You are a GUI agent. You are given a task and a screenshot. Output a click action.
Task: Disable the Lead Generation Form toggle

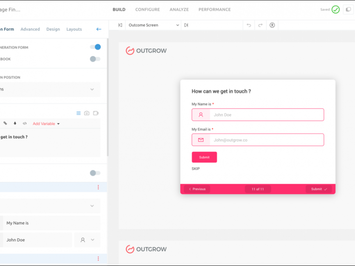(95, 47)
